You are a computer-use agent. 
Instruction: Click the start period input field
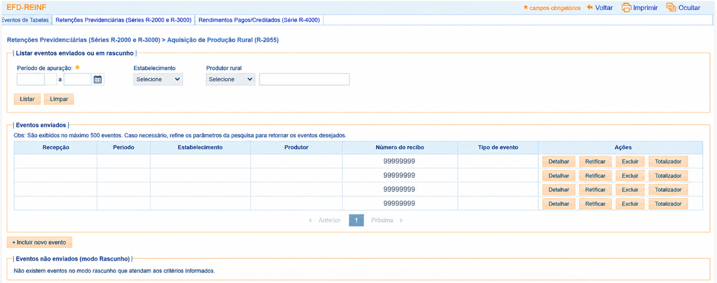pyautogui.click(x=31, y=80)
